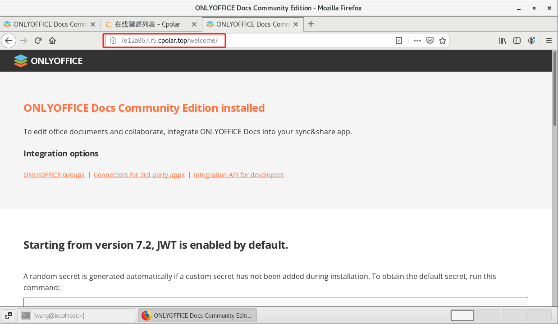Close the Cpolar tab

tap(194, 24)
